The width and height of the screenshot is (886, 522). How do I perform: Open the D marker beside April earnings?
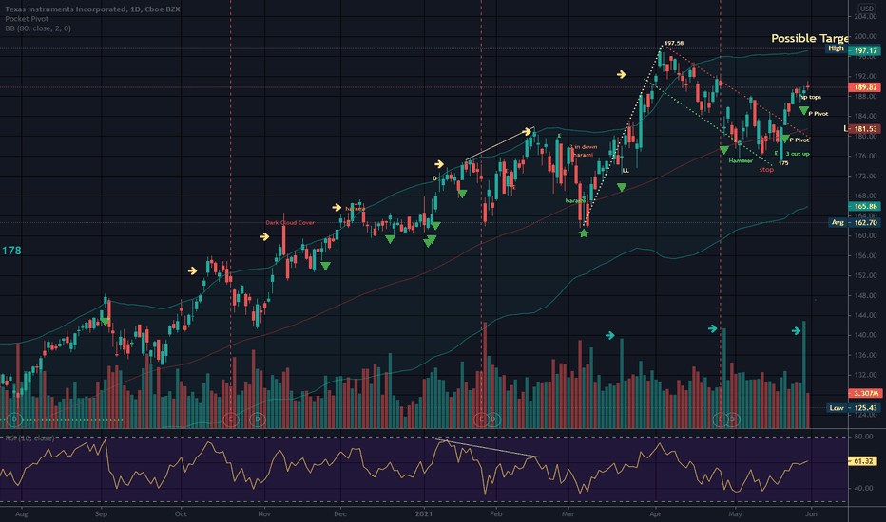tap(732, 419)
